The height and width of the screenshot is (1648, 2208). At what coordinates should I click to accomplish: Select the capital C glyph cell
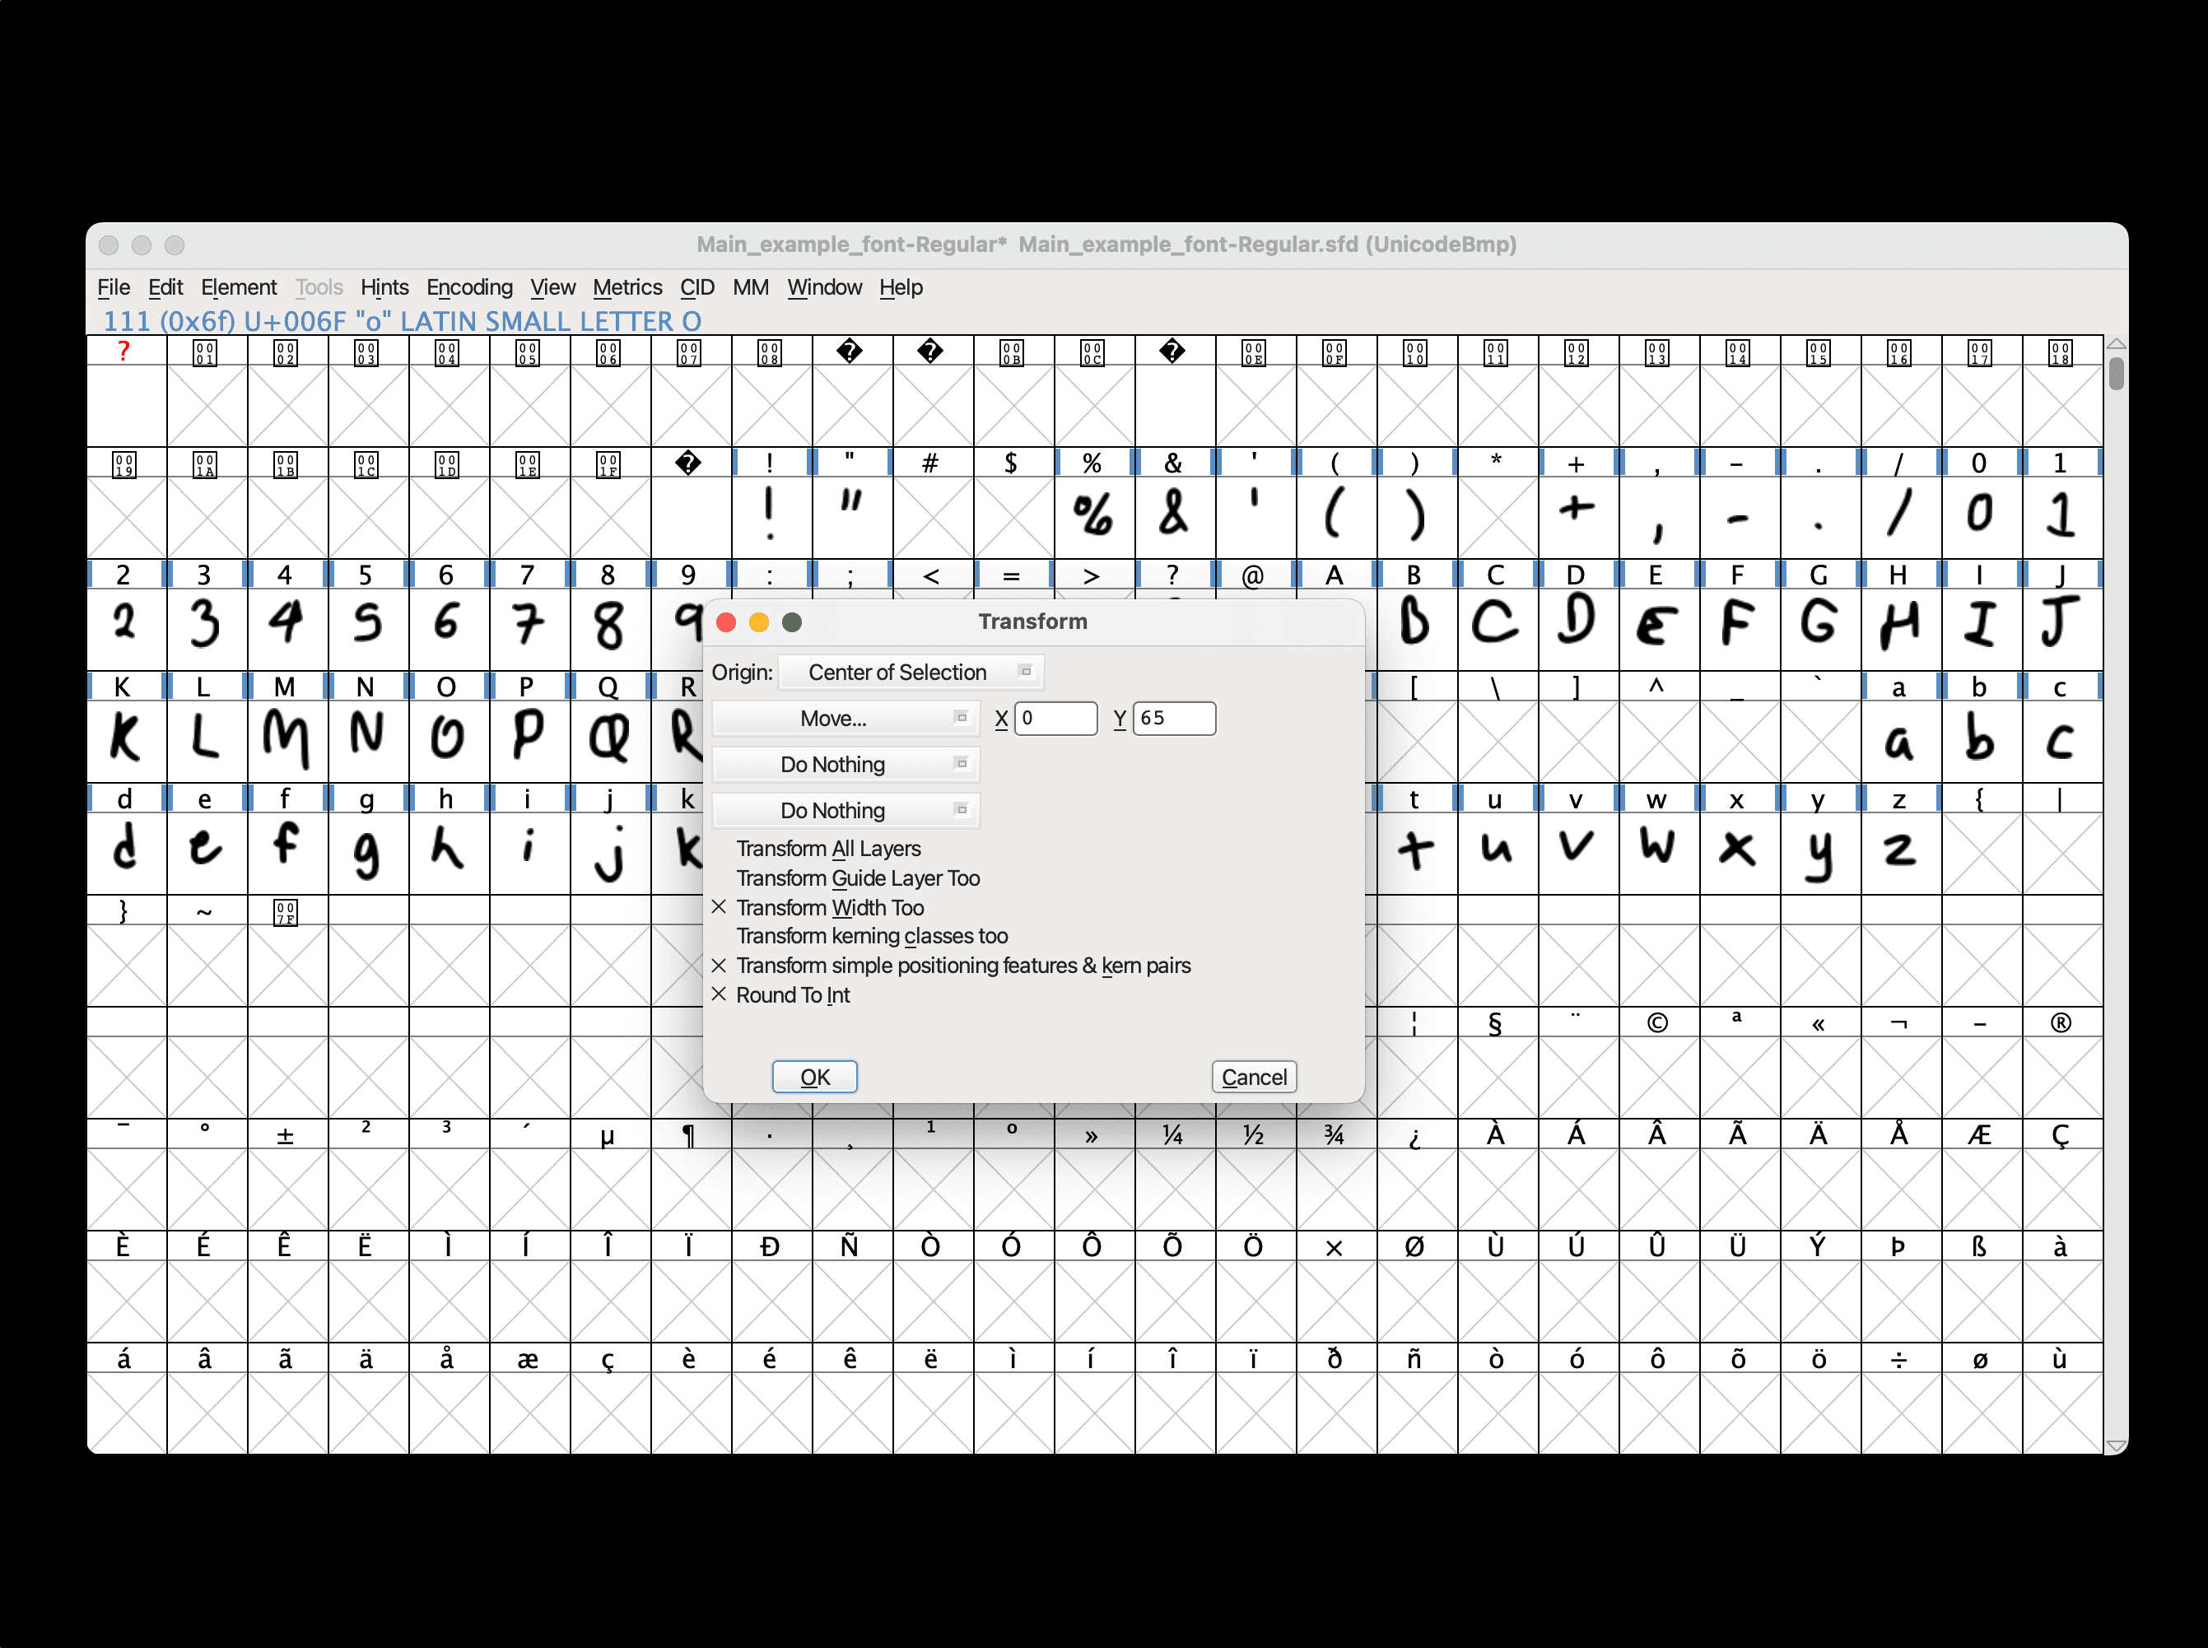1498,628
